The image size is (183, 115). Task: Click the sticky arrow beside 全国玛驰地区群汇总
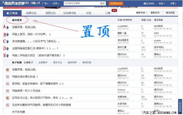click(8, 49)
